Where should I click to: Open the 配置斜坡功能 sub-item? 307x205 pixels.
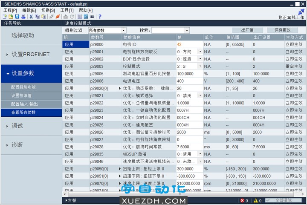pos(31,87)
